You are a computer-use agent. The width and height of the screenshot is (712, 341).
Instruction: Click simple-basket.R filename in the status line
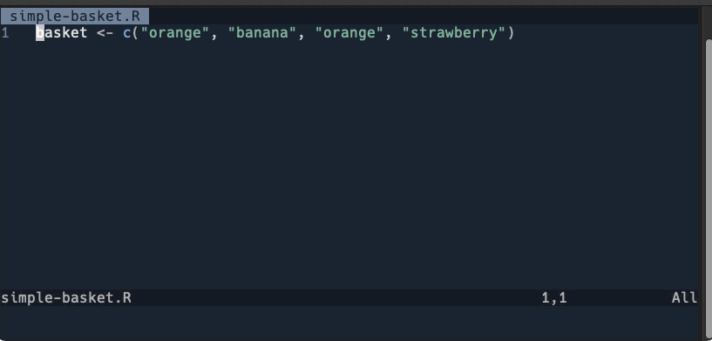point(66,297)
